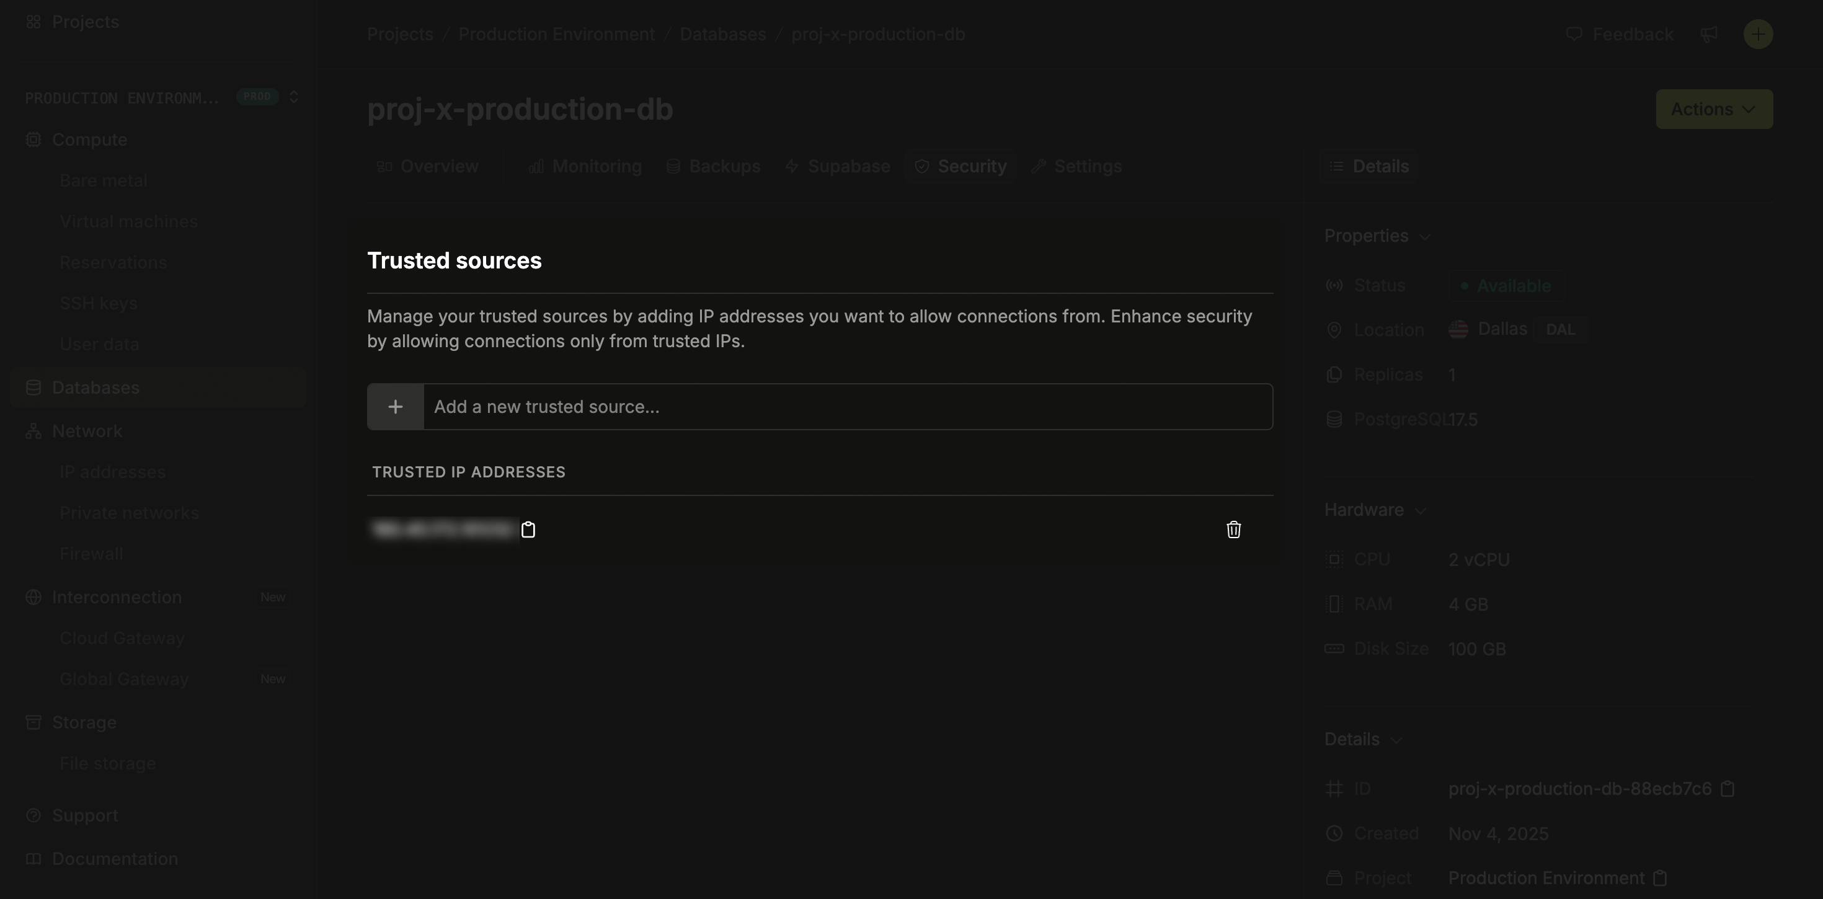This screenshot has width=1823, height=899.
Task: Open the Actions dropdown
Action: pos(1713,109)
